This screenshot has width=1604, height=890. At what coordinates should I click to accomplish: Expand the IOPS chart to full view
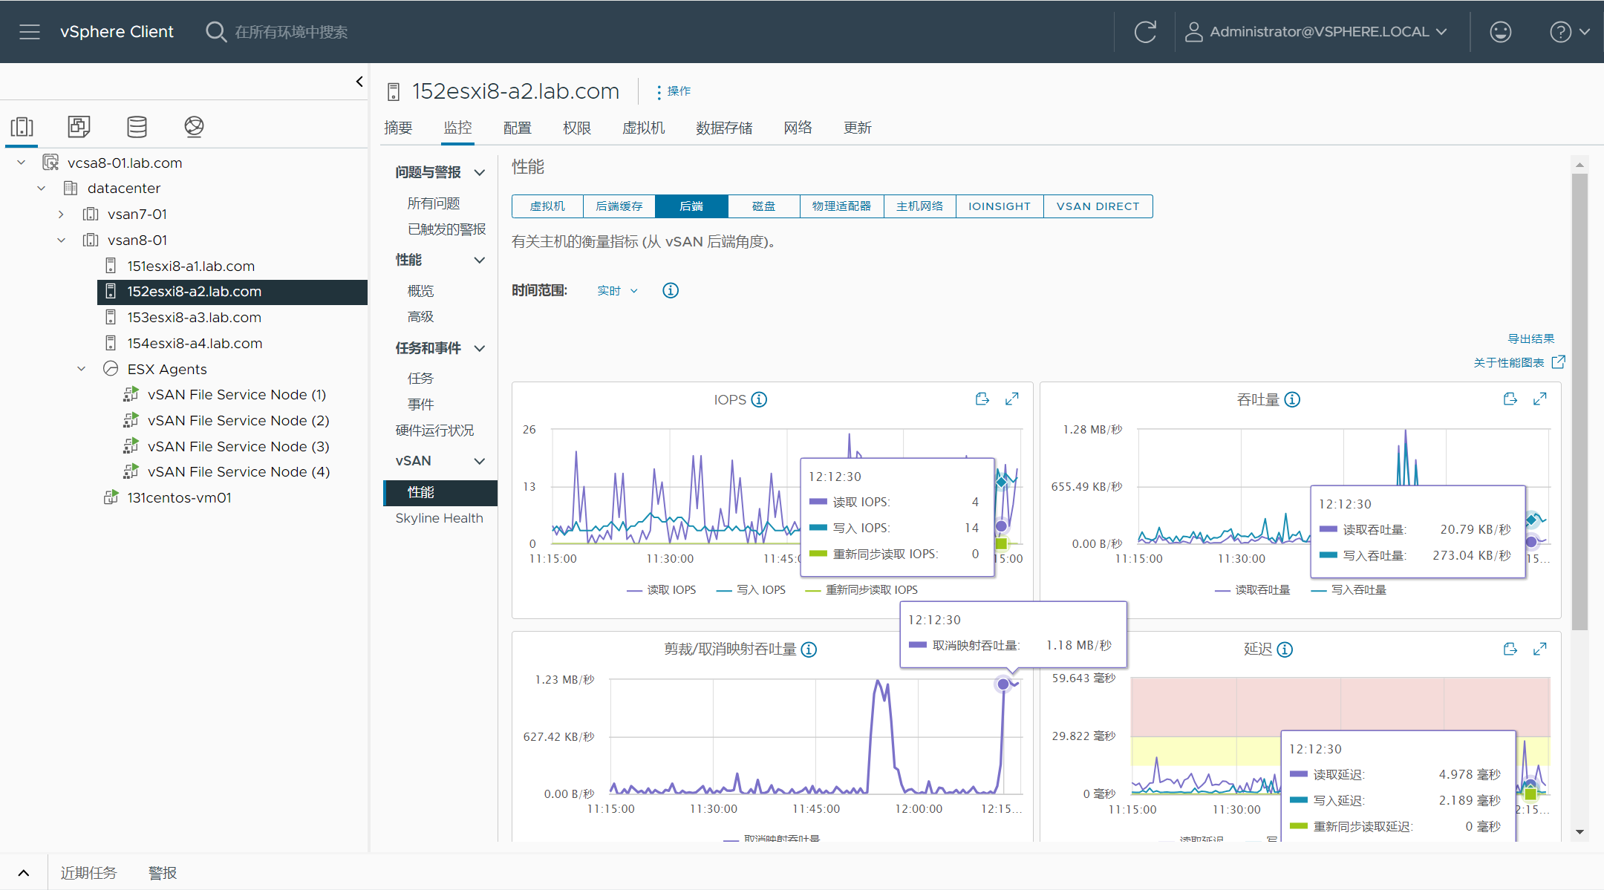[x=1011, y=399]
